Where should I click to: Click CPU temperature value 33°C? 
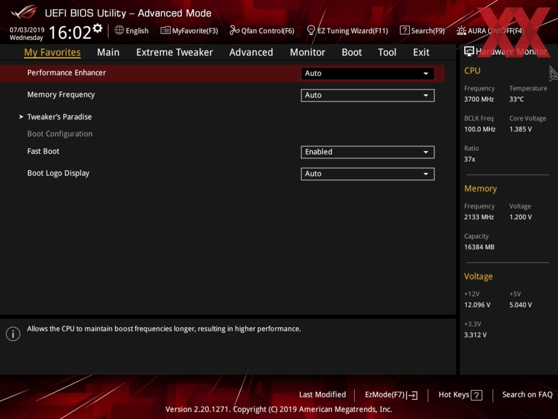point(517,99)
